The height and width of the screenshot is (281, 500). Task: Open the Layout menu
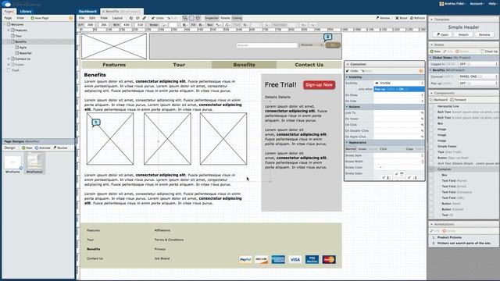click(x=117, y=18)
